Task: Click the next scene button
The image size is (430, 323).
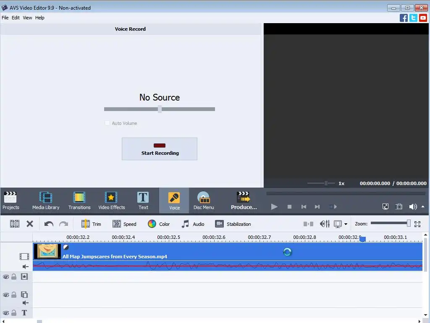Action: 333,207
